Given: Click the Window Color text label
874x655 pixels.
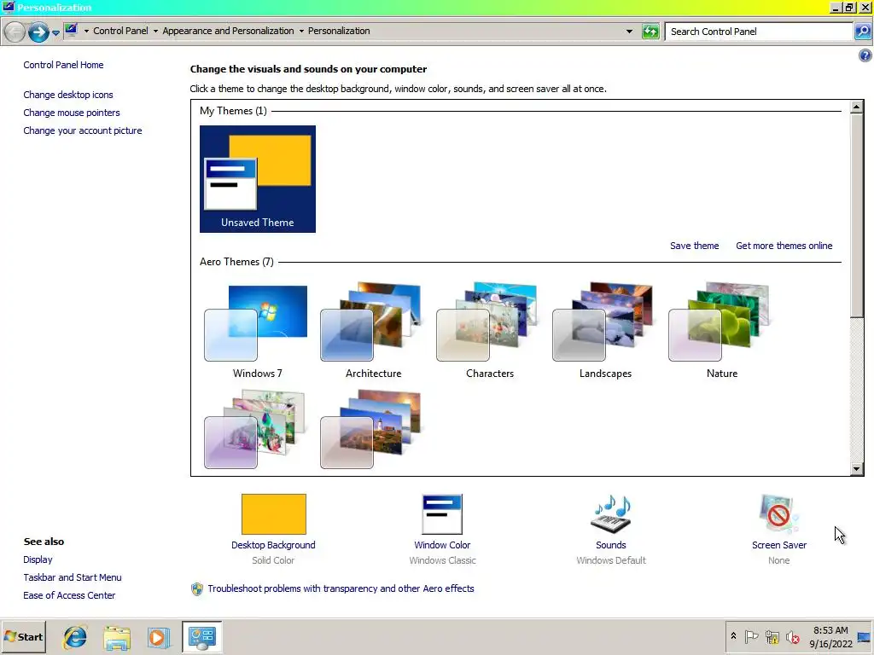Looking at the screenshot, I should (442, 545).
